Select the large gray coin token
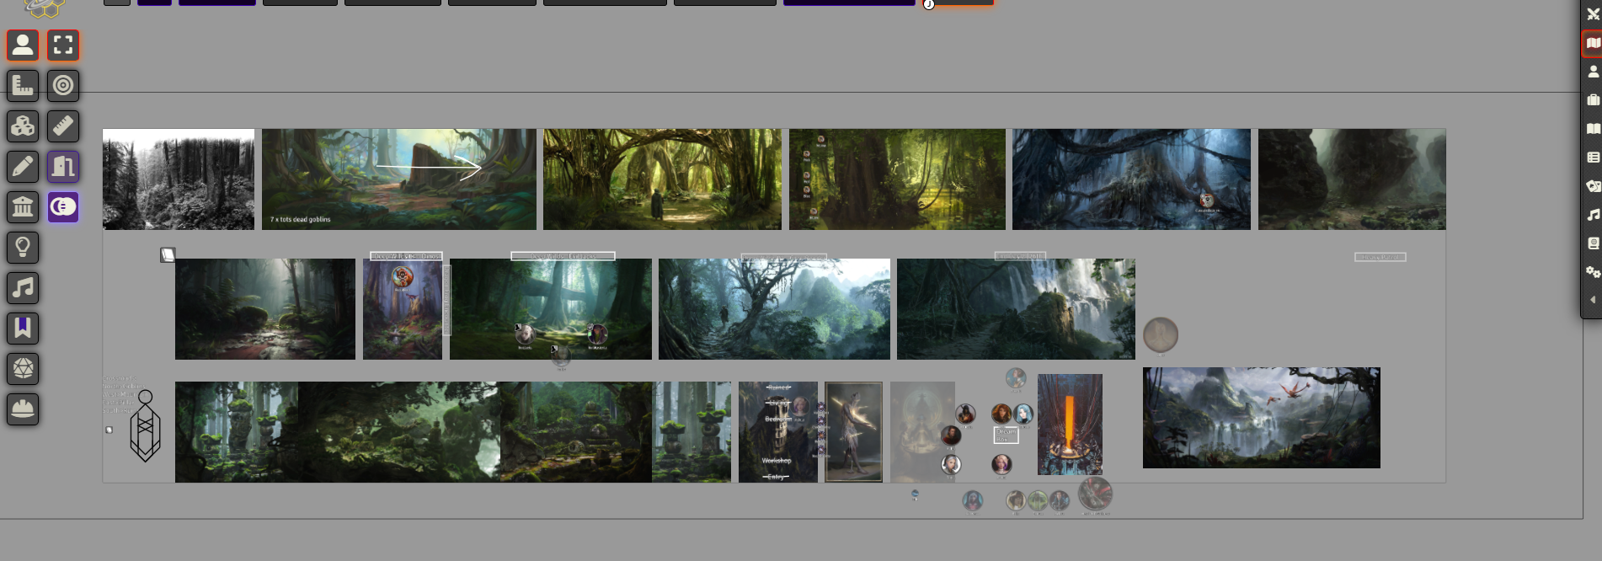Image resolution: width=1602 pixels, height=561 pixels. pyautogui.click(x=1161, y=335)
